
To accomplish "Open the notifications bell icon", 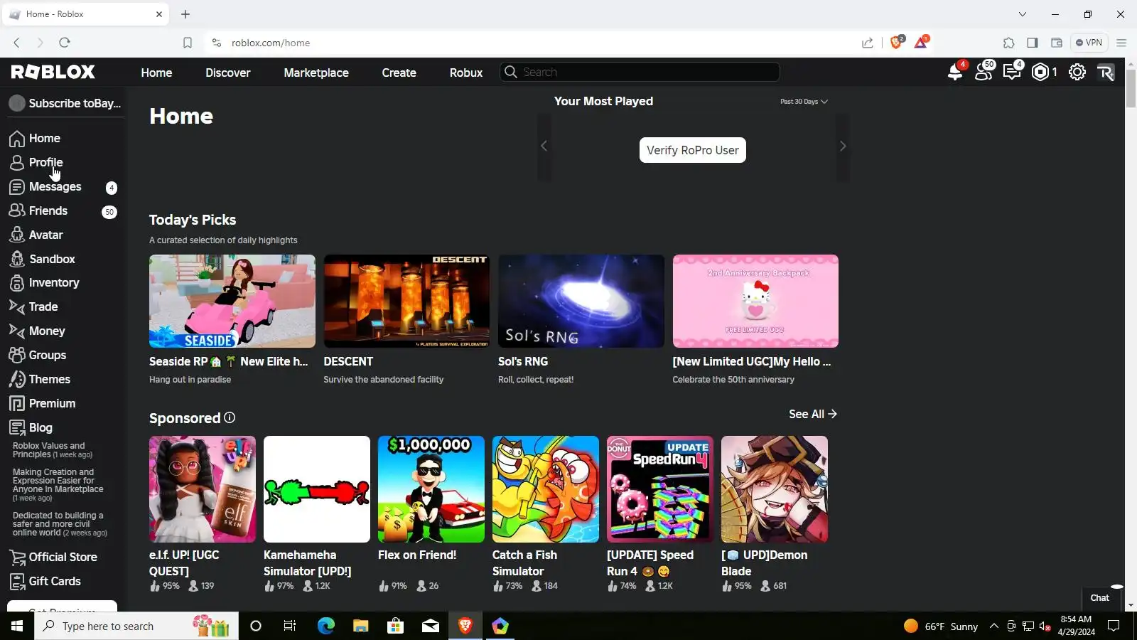I will coord(955,72).
